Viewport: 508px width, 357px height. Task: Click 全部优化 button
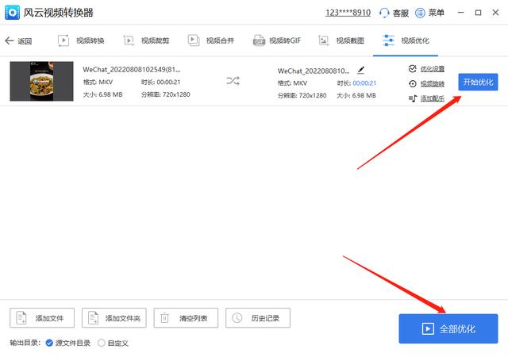(448, 328)
